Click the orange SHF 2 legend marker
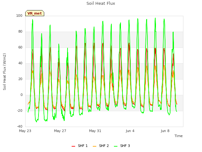This screenshot has width=202, height=152. 94,146
